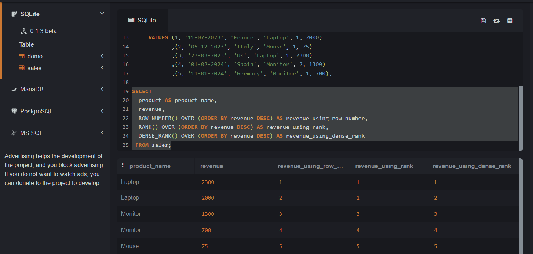The image size is (533, 254).
Task: Open the sales table
Action: tap(34, 68)
